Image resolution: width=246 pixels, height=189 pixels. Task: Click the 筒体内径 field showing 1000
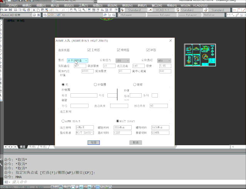(88, 71)
